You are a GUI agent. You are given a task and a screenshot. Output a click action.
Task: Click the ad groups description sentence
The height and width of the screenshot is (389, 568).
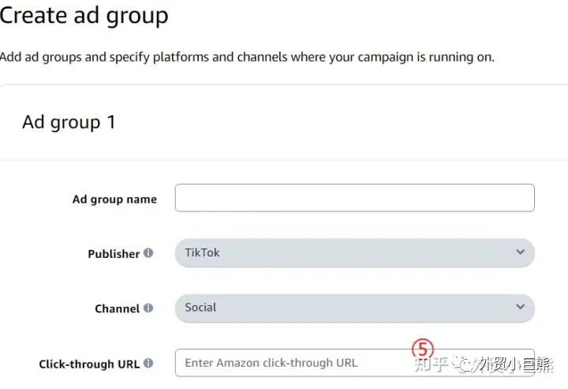[247, 57]
